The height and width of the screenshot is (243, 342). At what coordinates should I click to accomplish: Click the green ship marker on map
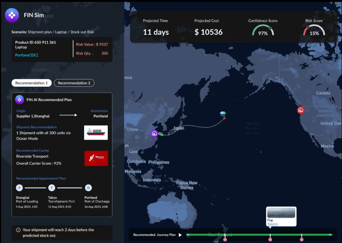click(x=161, y=134)
